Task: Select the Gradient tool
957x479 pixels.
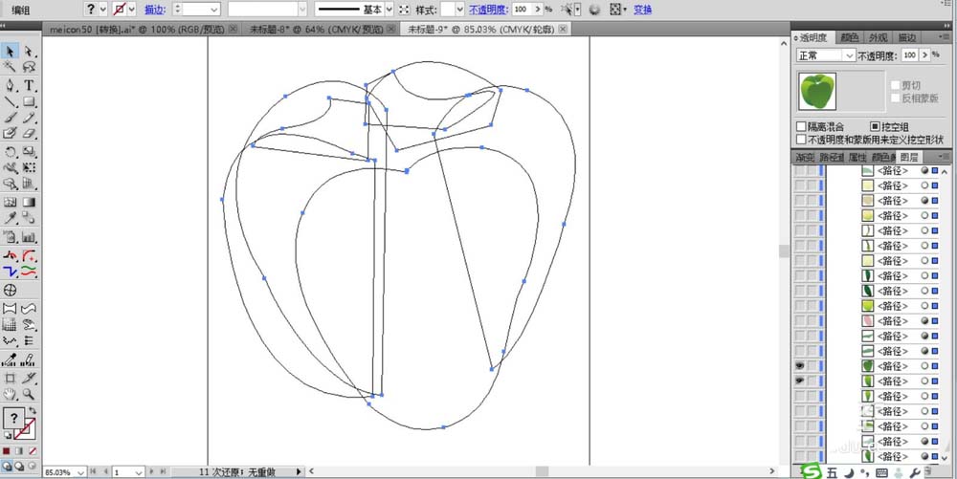Action: click(x=29, y=202)
